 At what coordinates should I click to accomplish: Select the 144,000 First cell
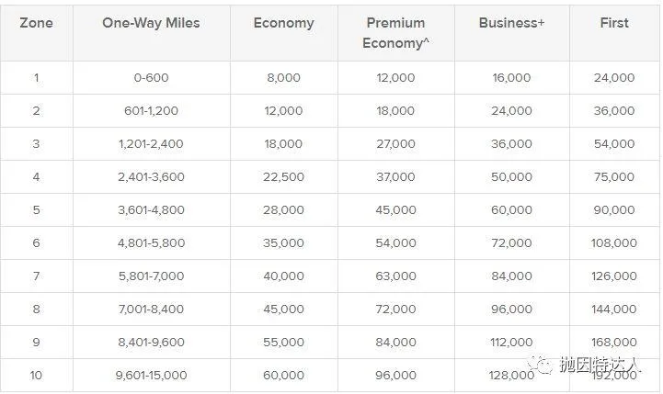click(x=614, y=309)
